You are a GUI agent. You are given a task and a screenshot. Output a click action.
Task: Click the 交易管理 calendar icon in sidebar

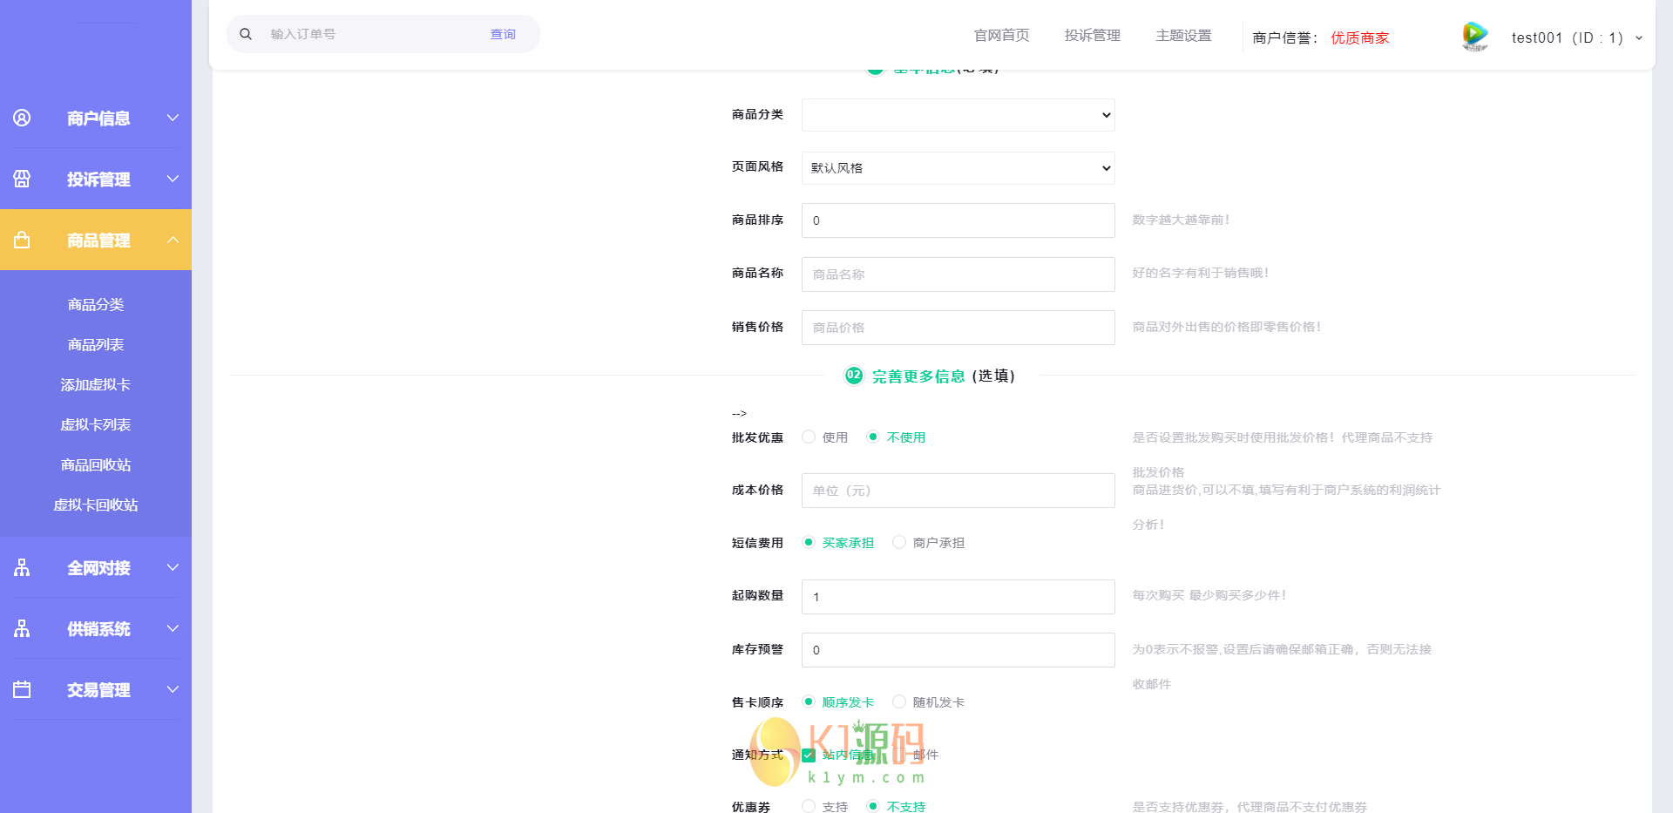(22, 689)
